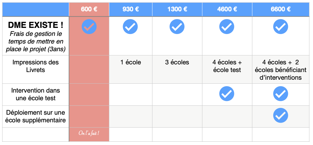
Task: Click Déploiement checkmark in 6600 € column
Action: [x=281, y=115]
